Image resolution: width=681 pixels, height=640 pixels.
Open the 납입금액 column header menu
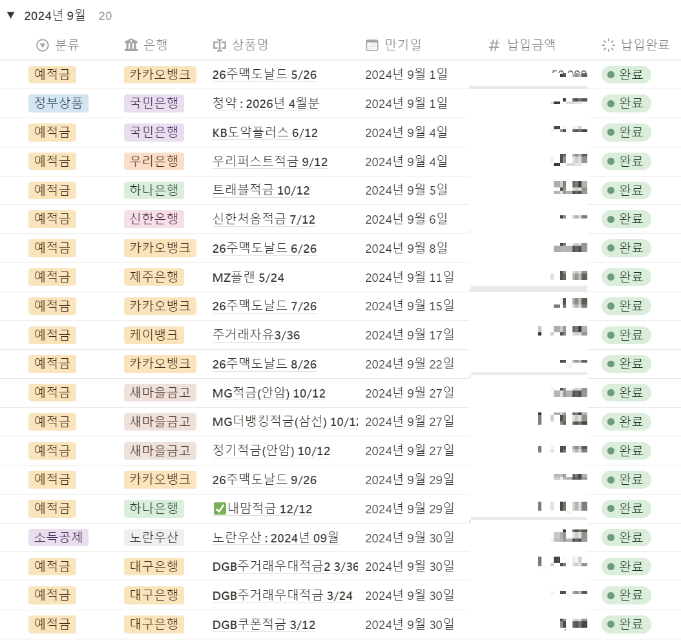tap(523, 45)
